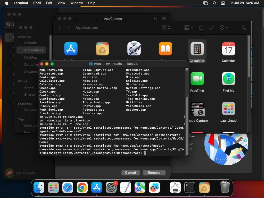The width and height of the screenshot is (264, 198).
Task: Open the Find My app icon
Action: (228, 79)
